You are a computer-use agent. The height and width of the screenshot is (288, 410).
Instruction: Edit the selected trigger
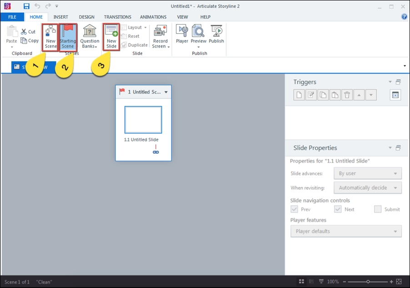click(311, 95)
